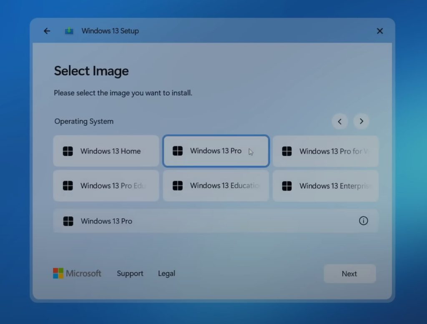
Task: Select the Windows 13 Education edition
Action: click(216, 186)
